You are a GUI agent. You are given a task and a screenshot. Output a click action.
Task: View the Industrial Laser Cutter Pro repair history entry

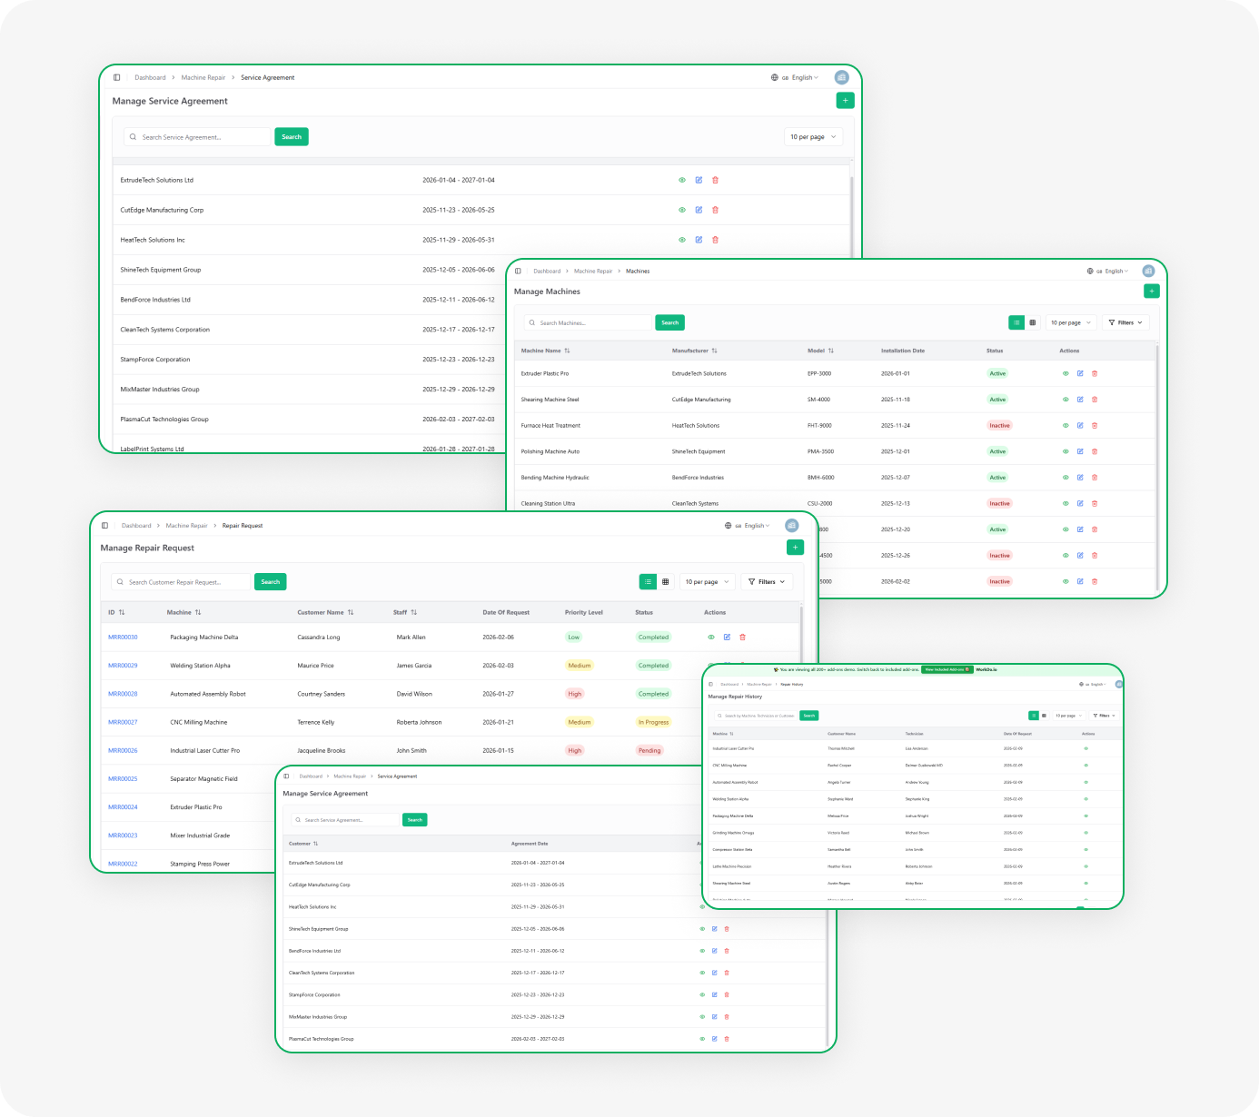(1086, 748)
